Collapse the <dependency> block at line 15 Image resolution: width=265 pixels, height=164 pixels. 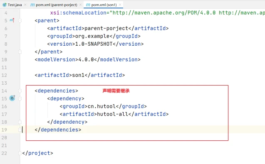coord(20,99)
